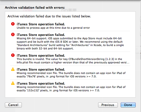
Task: Go back with the Previous button
Action: pos(108,105)
